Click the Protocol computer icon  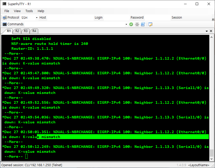coord(5,18)
